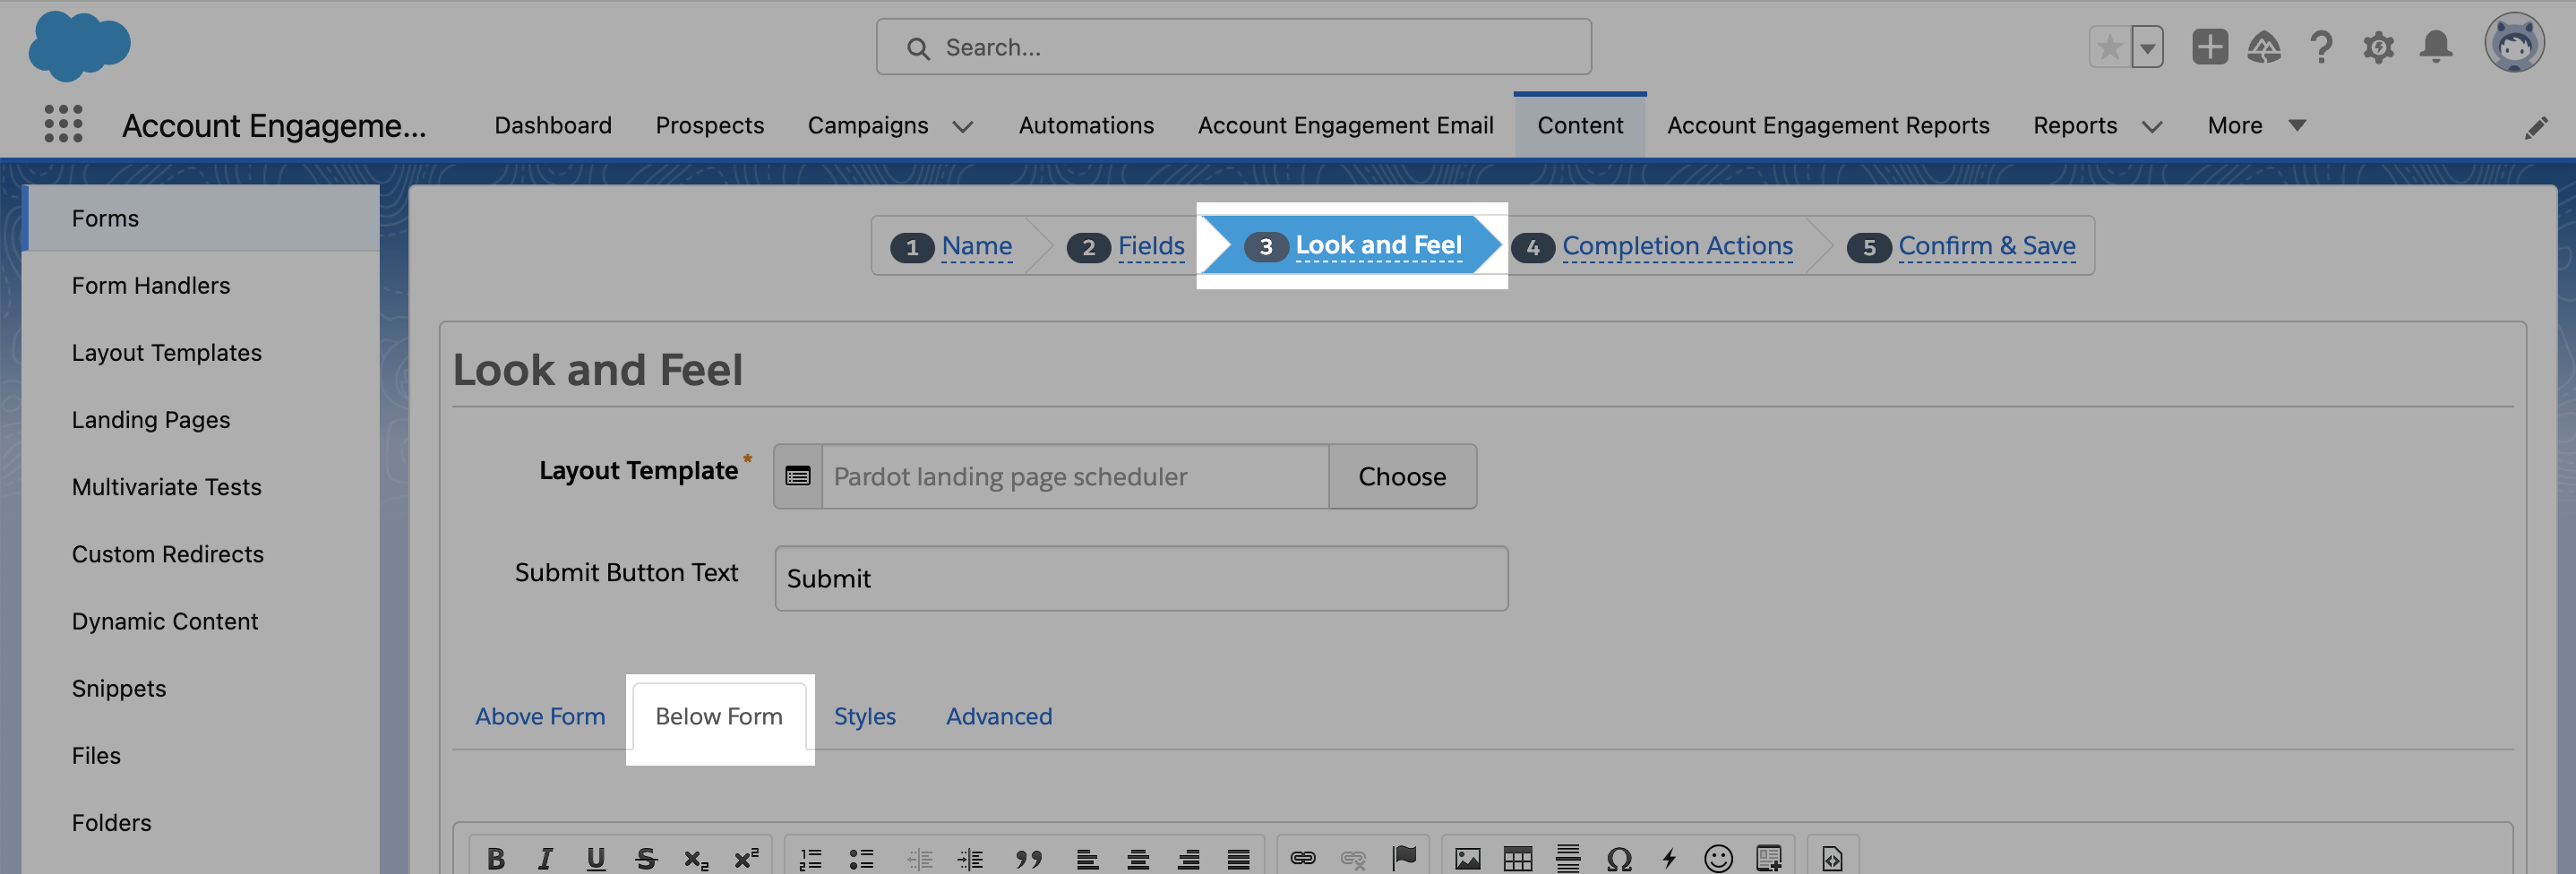Apply superscript formatting

(x=746, y=858)
